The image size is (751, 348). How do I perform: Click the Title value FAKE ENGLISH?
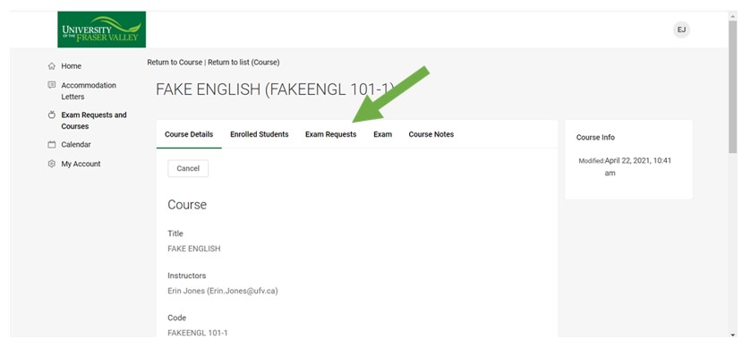194,249
